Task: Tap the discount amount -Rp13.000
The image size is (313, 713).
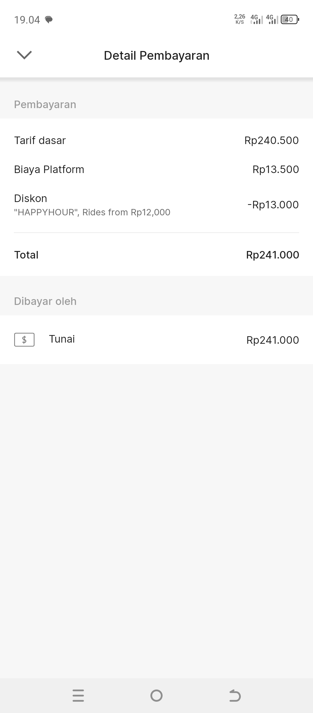Action: coord(273,205)
